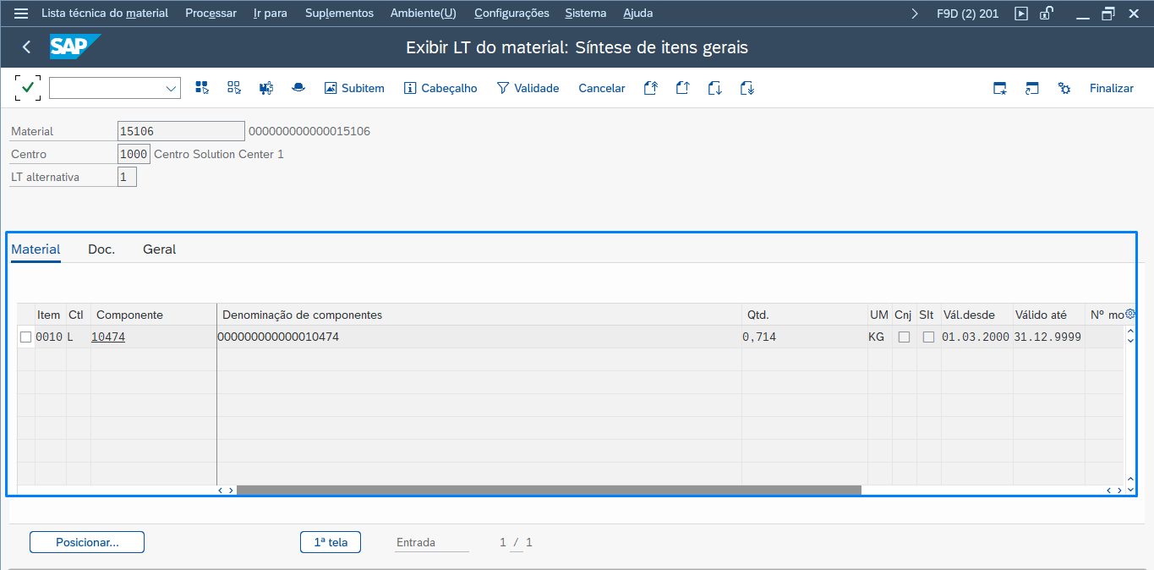Click the SAP logo
This screenshot has height=570, width=1154.
[x=74, y=47]
